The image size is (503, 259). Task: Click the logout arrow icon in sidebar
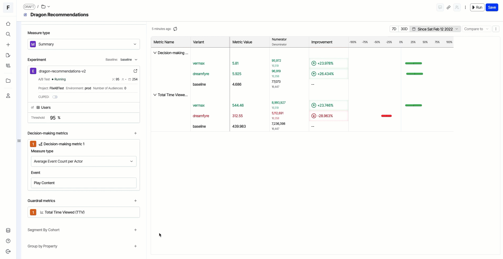click(x=8, y=251)
